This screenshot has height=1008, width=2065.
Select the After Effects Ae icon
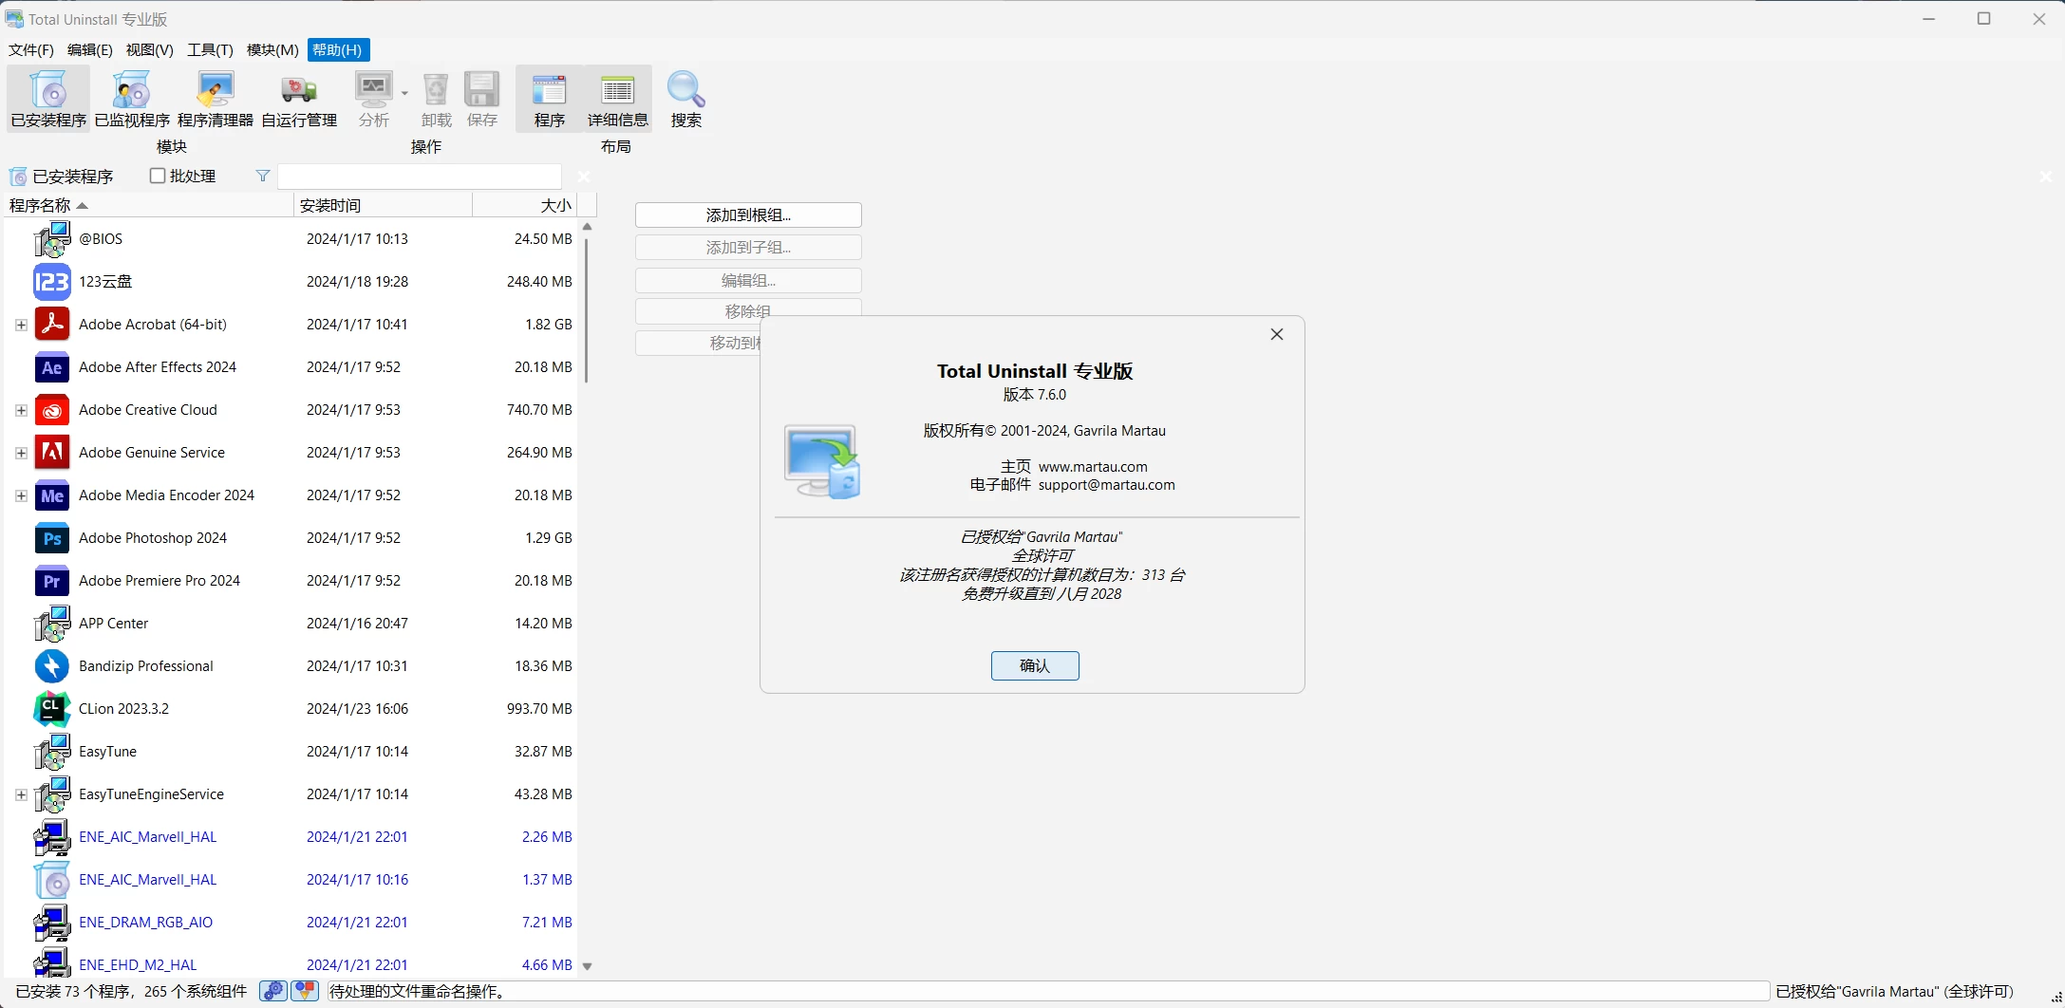[52, 367]
